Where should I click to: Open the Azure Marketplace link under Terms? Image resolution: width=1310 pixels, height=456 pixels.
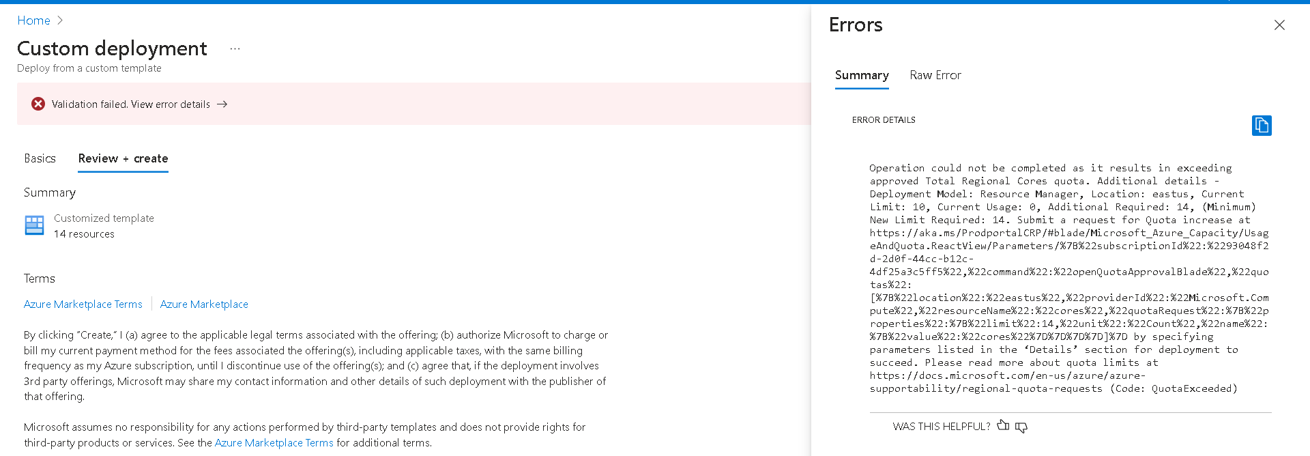point(204,304)
